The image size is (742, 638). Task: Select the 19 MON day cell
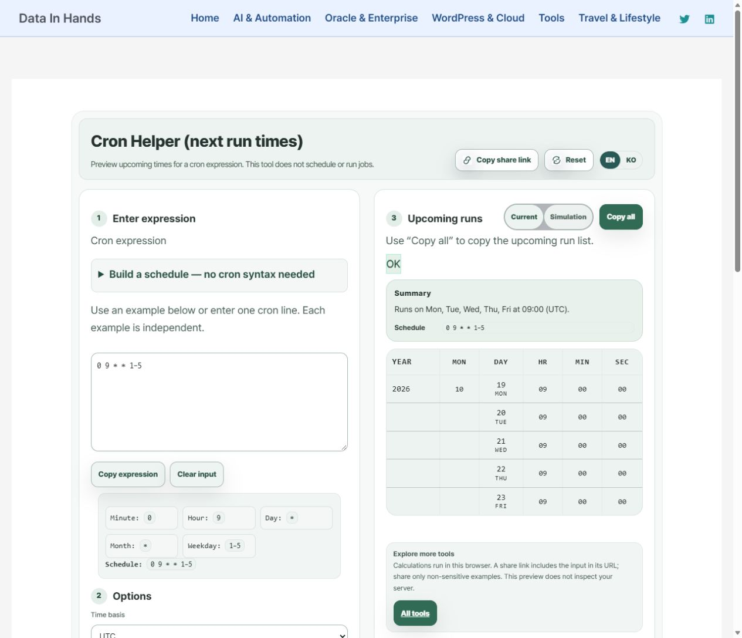[501, 389]
